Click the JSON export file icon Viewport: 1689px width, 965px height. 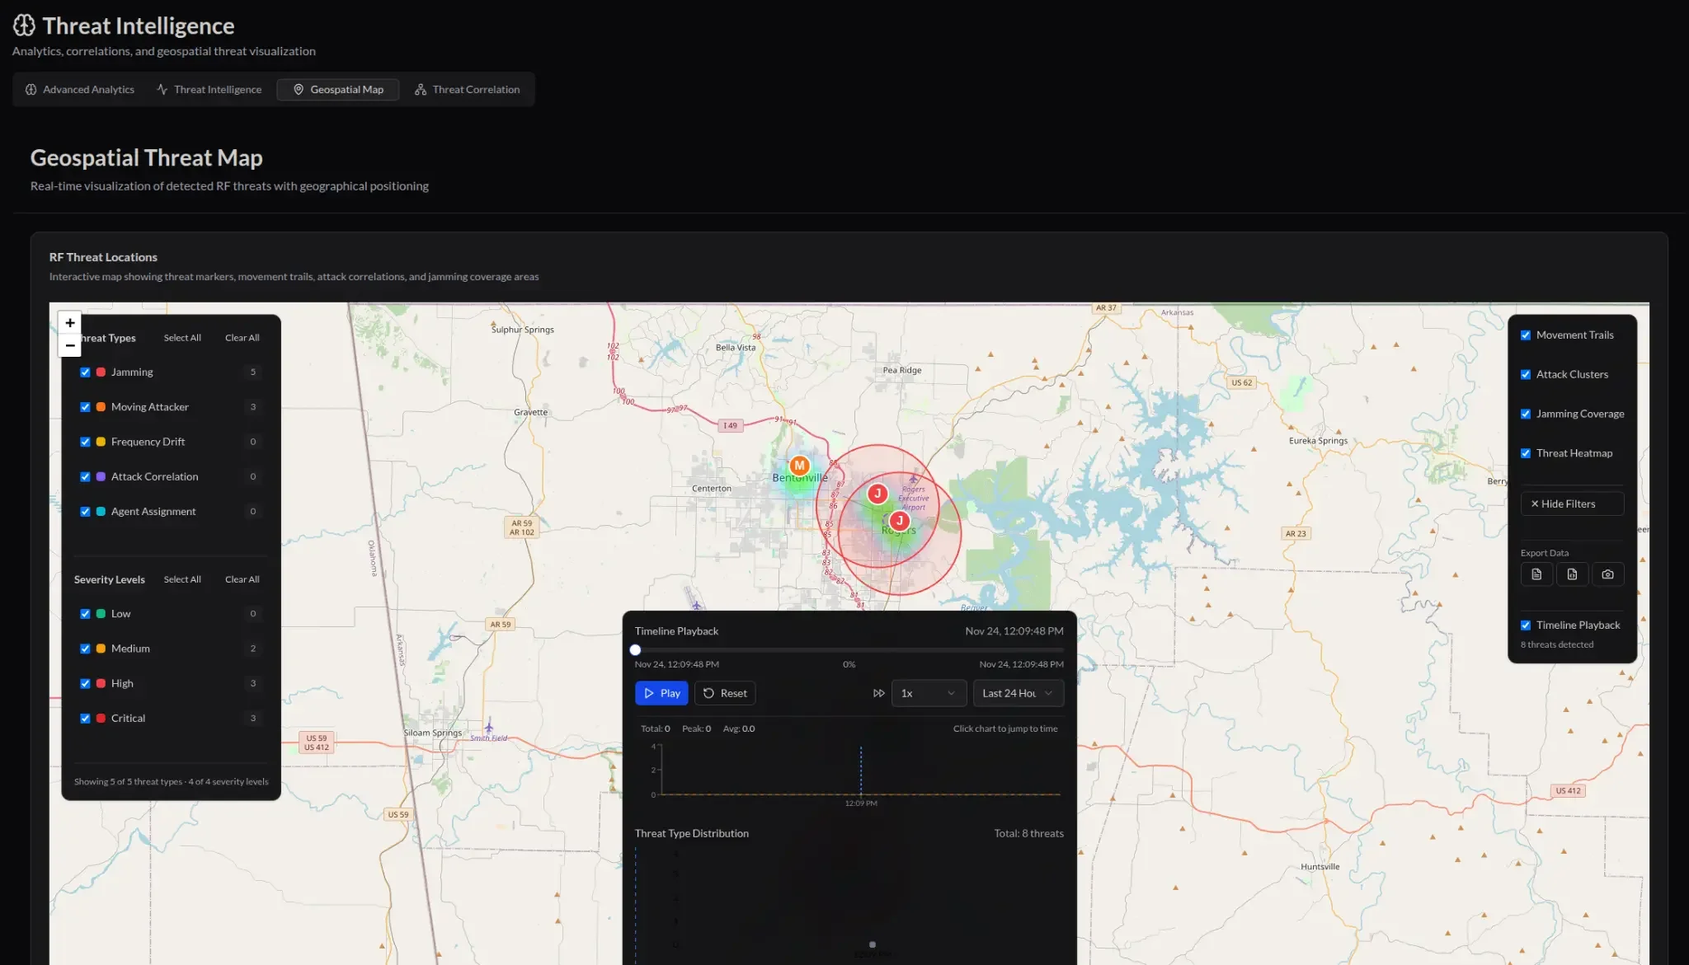[1572, 574]
